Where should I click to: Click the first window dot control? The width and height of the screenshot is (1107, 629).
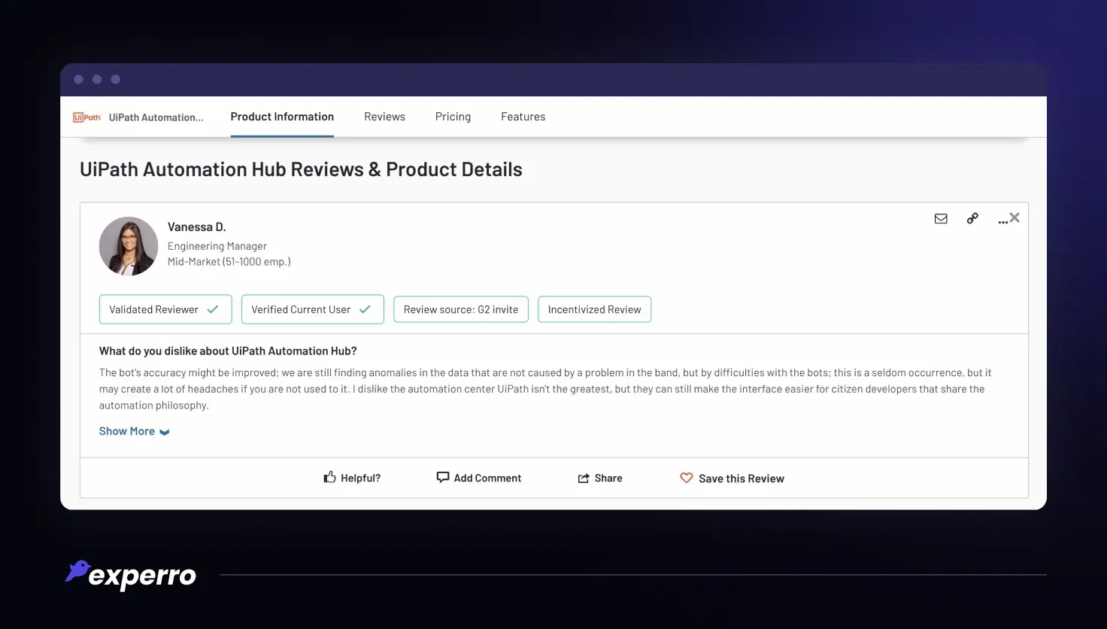(78, 79)
